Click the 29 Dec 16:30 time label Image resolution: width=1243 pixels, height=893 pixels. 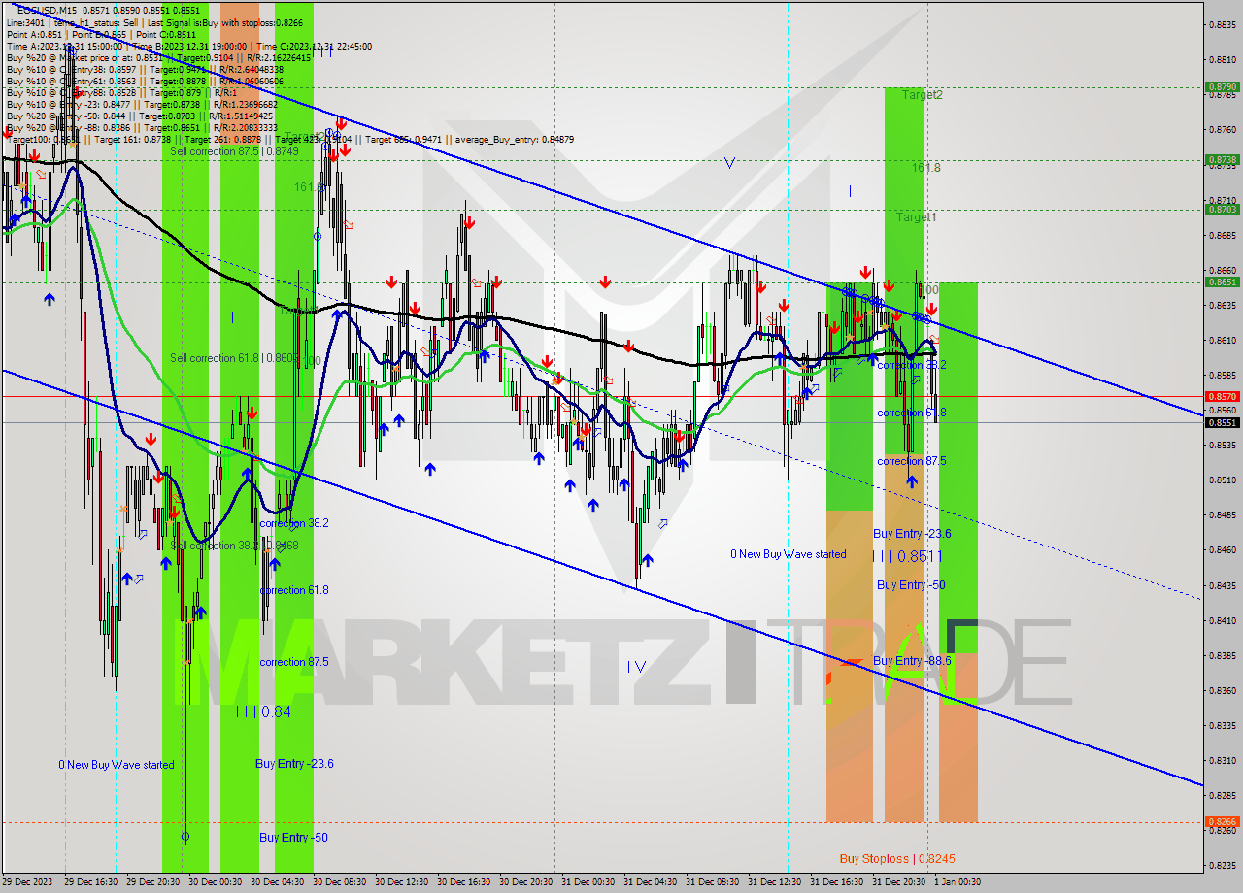click(x=91, y=882)
